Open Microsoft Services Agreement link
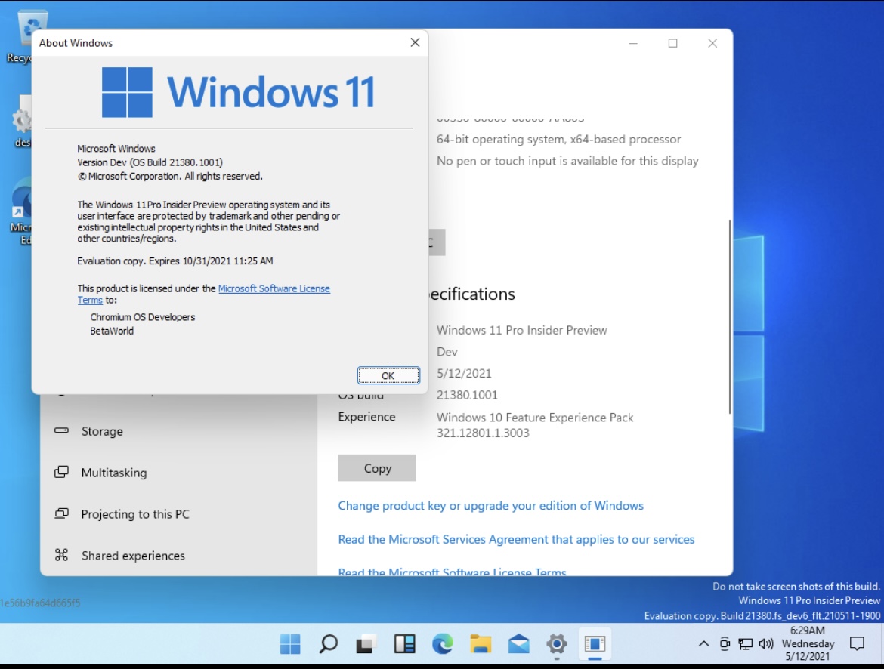The image size is (884, 669). tap(516, 539)
